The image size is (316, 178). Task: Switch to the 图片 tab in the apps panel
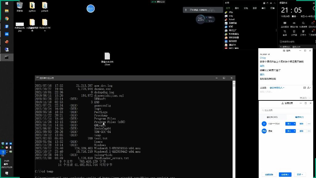point(237,8)
